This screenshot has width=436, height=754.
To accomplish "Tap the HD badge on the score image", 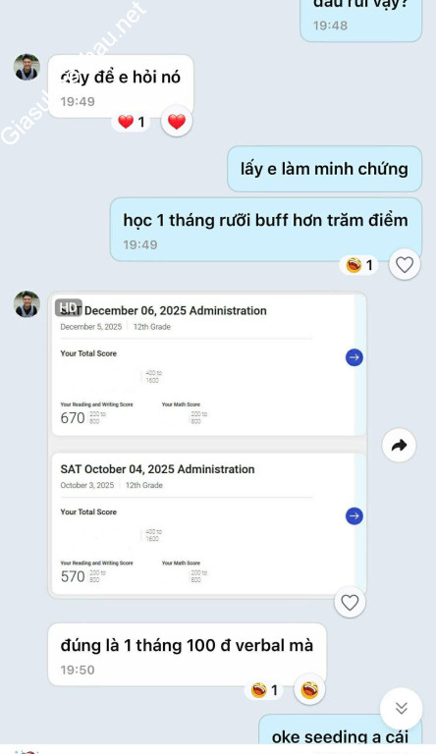I will [x=69, y=307].
